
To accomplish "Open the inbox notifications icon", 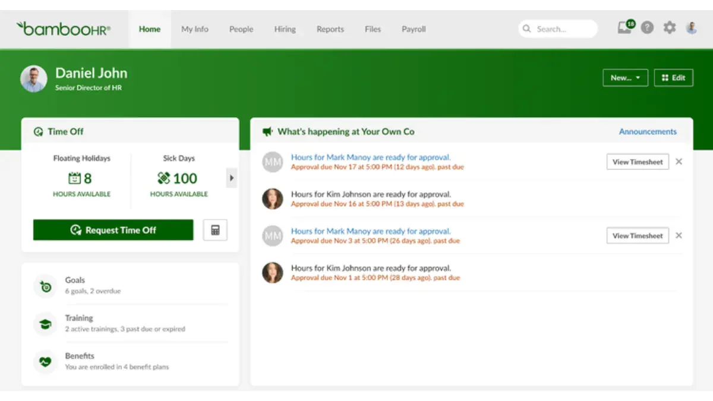I will click(626, 27).
